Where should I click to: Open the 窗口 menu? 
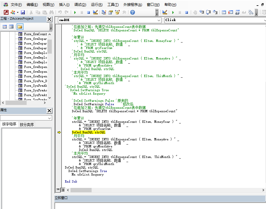click(x=153, y=5)
